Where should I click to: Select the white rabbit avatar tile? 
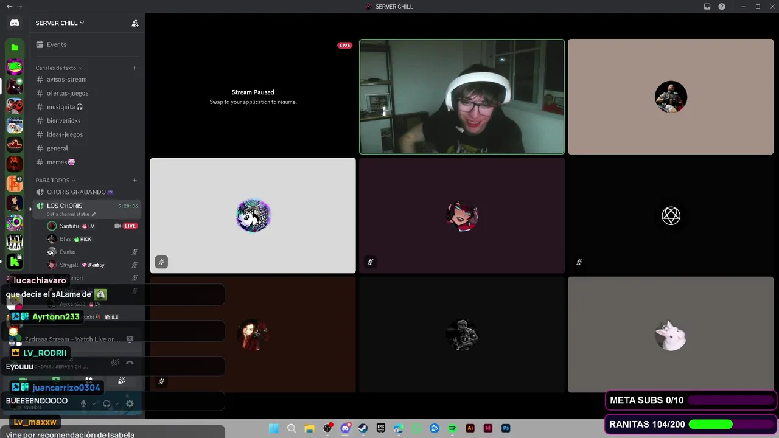click(671, 335)
